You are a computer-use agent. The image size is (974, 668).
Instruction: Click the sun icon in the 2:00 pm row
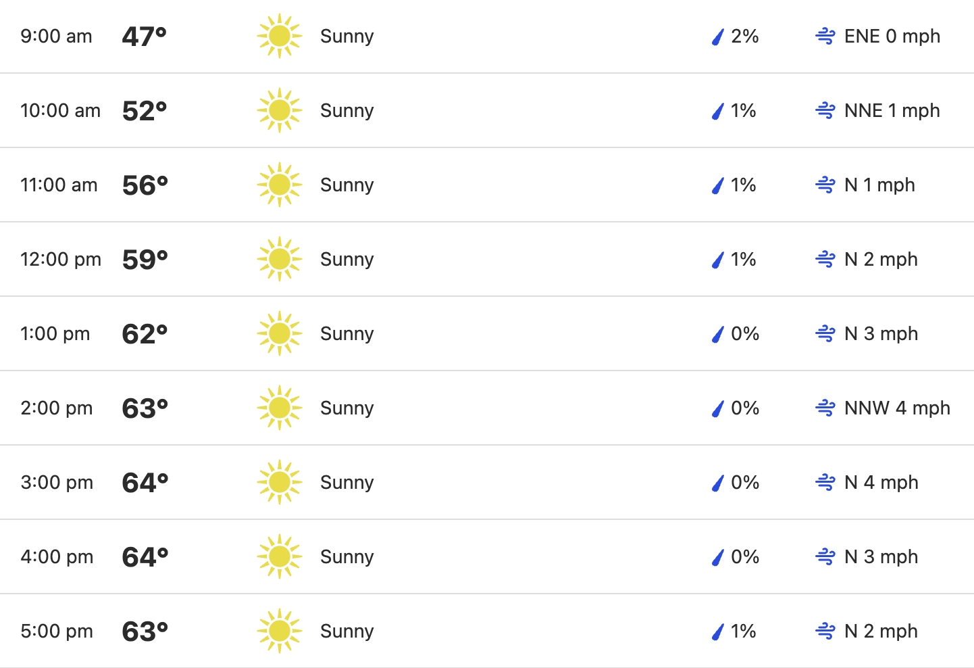pyautogui.click(x=279, y=408)
